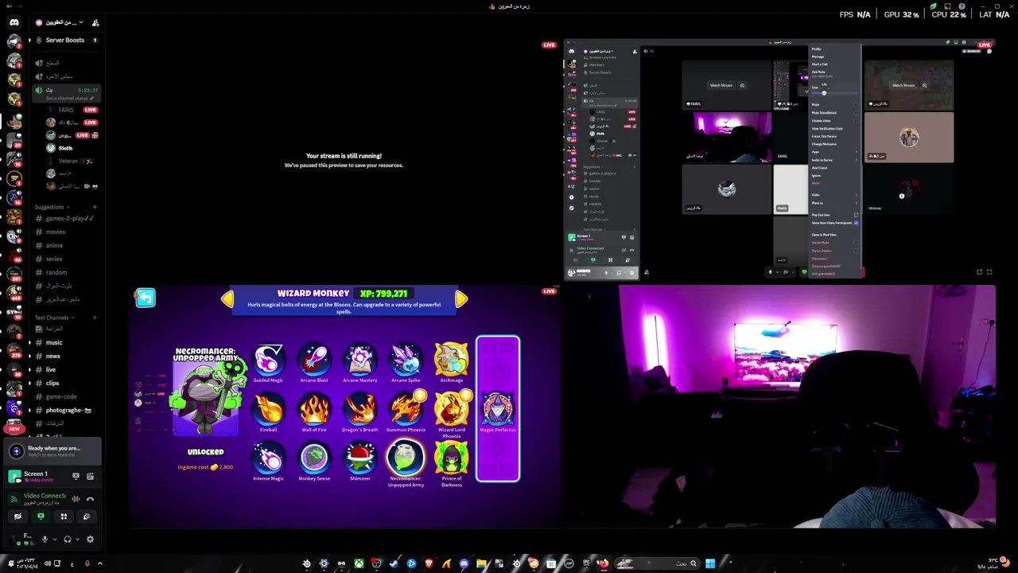Viewport: 1018px width, 573px height.
Task: Select Wizard Lord Phoenix upgrade icon
Action: [451, 409]
